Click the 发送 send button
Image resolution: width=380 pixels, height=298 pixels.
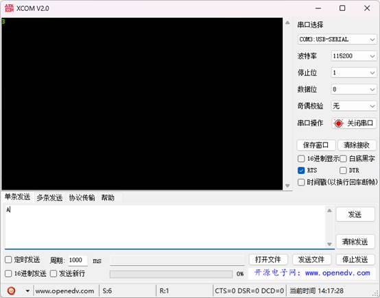[x=355, y=214]
